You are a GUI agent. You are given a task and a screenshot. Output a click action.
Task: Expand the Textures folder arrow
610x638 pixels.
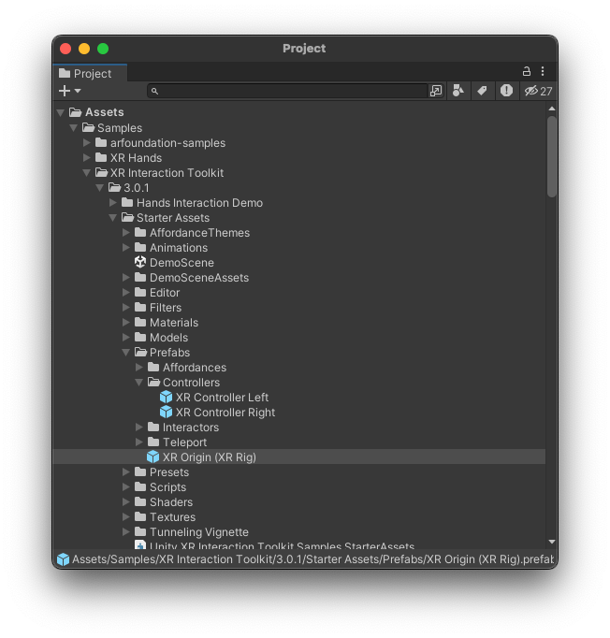(x=125, y=516)
